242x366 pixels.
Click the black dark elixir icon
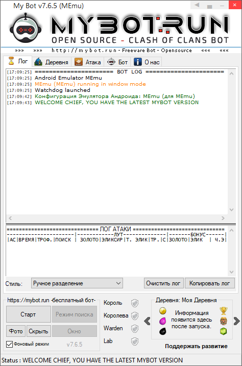[163, 331]
